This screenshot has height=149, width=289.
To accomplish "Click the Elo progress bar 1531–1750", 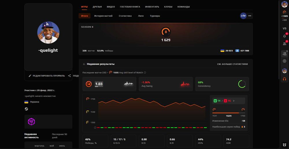I will pyautogui.click(x=229, y=113).
